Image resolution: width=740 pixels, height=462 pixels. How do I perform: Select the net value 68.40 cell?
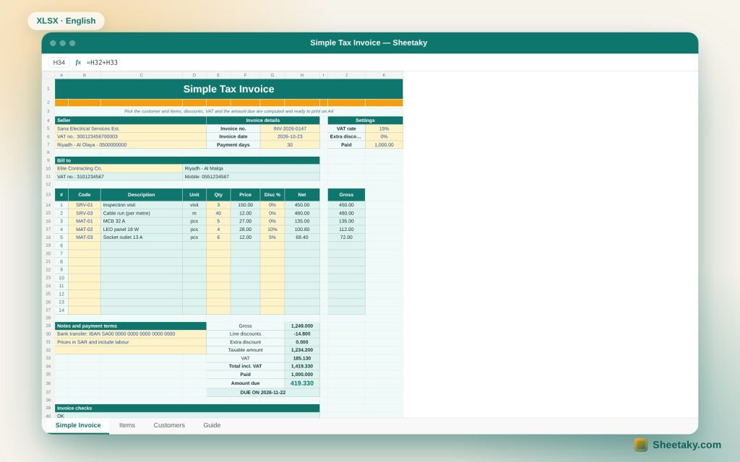(302, 237)
